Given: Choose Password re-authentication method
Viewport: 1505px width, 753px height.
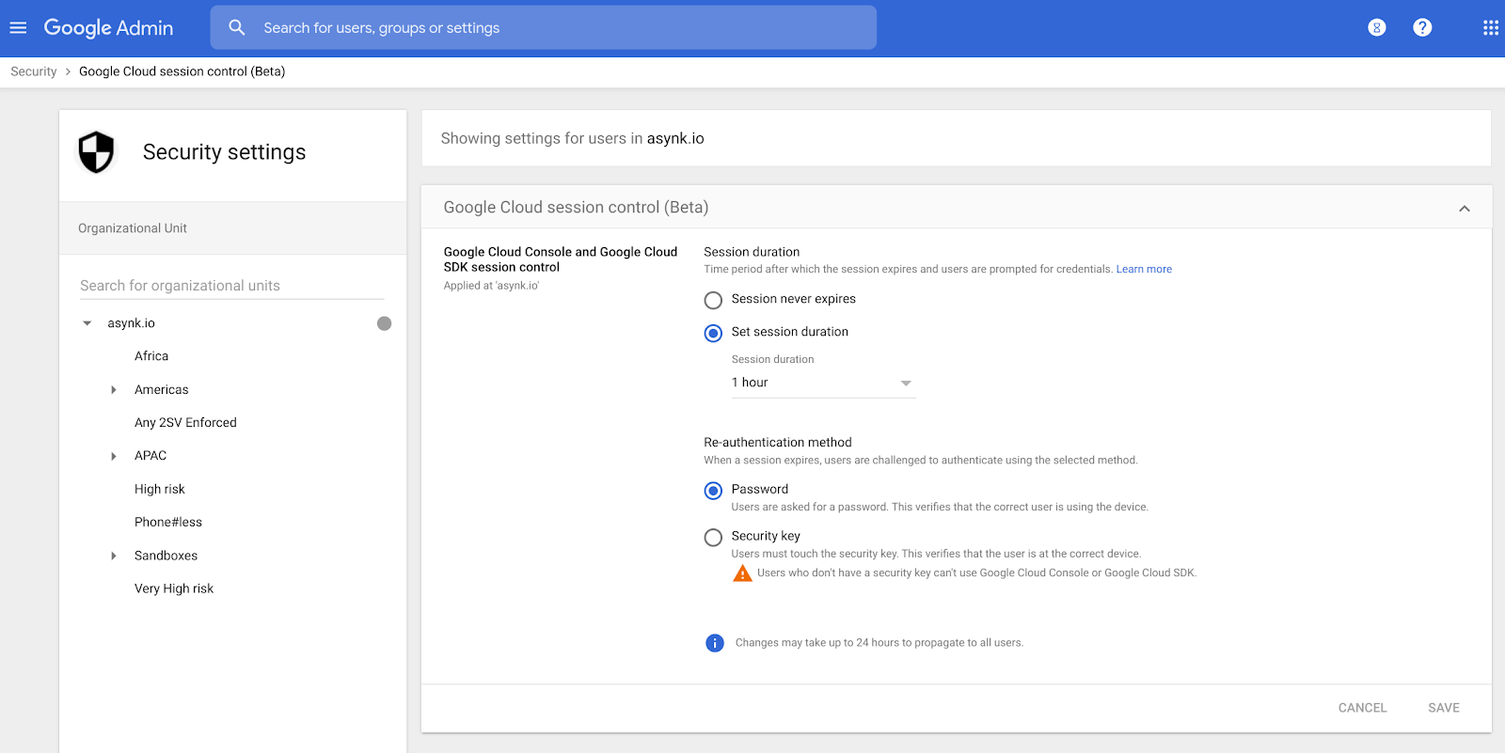Looking at the screenshot, I should pyautogui.click(x=714, y=491).
